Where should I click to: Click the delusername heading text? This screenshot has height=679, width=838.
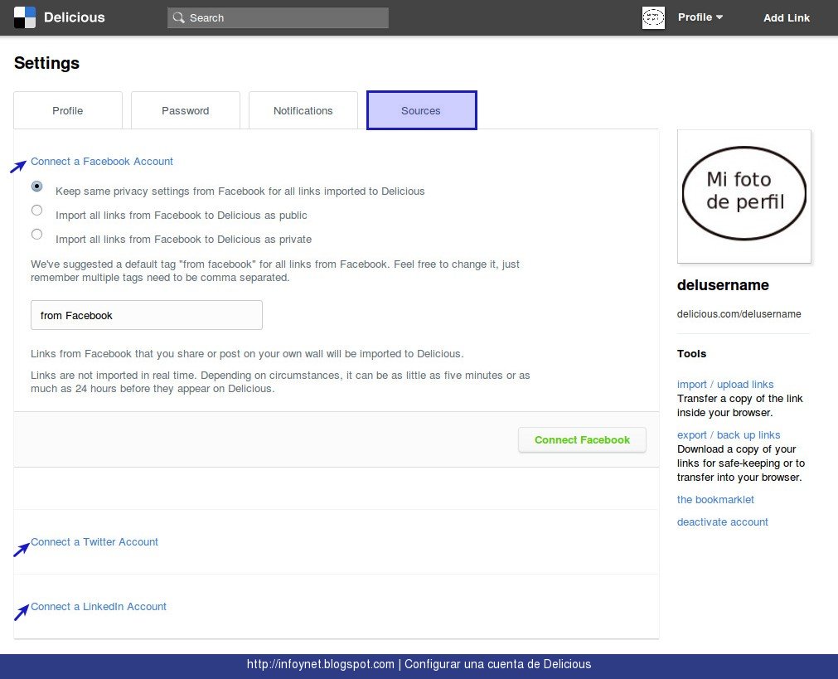pos(723,285)
